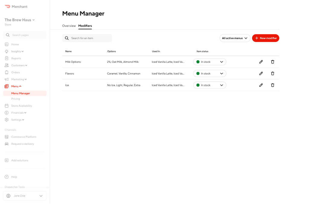
Task: Click the New modifier button
Action: (266, 38)
